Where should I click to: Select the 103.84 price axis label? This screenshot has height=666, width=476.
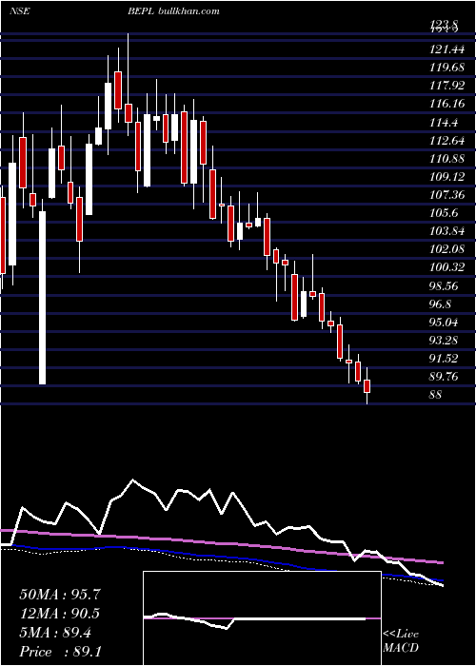pyautogui.click(x=446, y=231)
